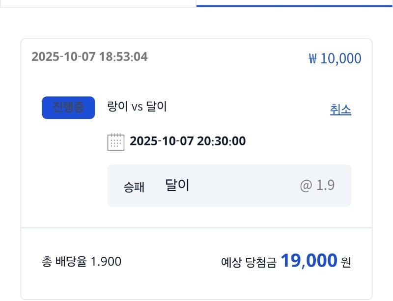Click the 19,000 expected payout figure
The height and width of the screenshot is (301, 393).
tap(309, 261)
